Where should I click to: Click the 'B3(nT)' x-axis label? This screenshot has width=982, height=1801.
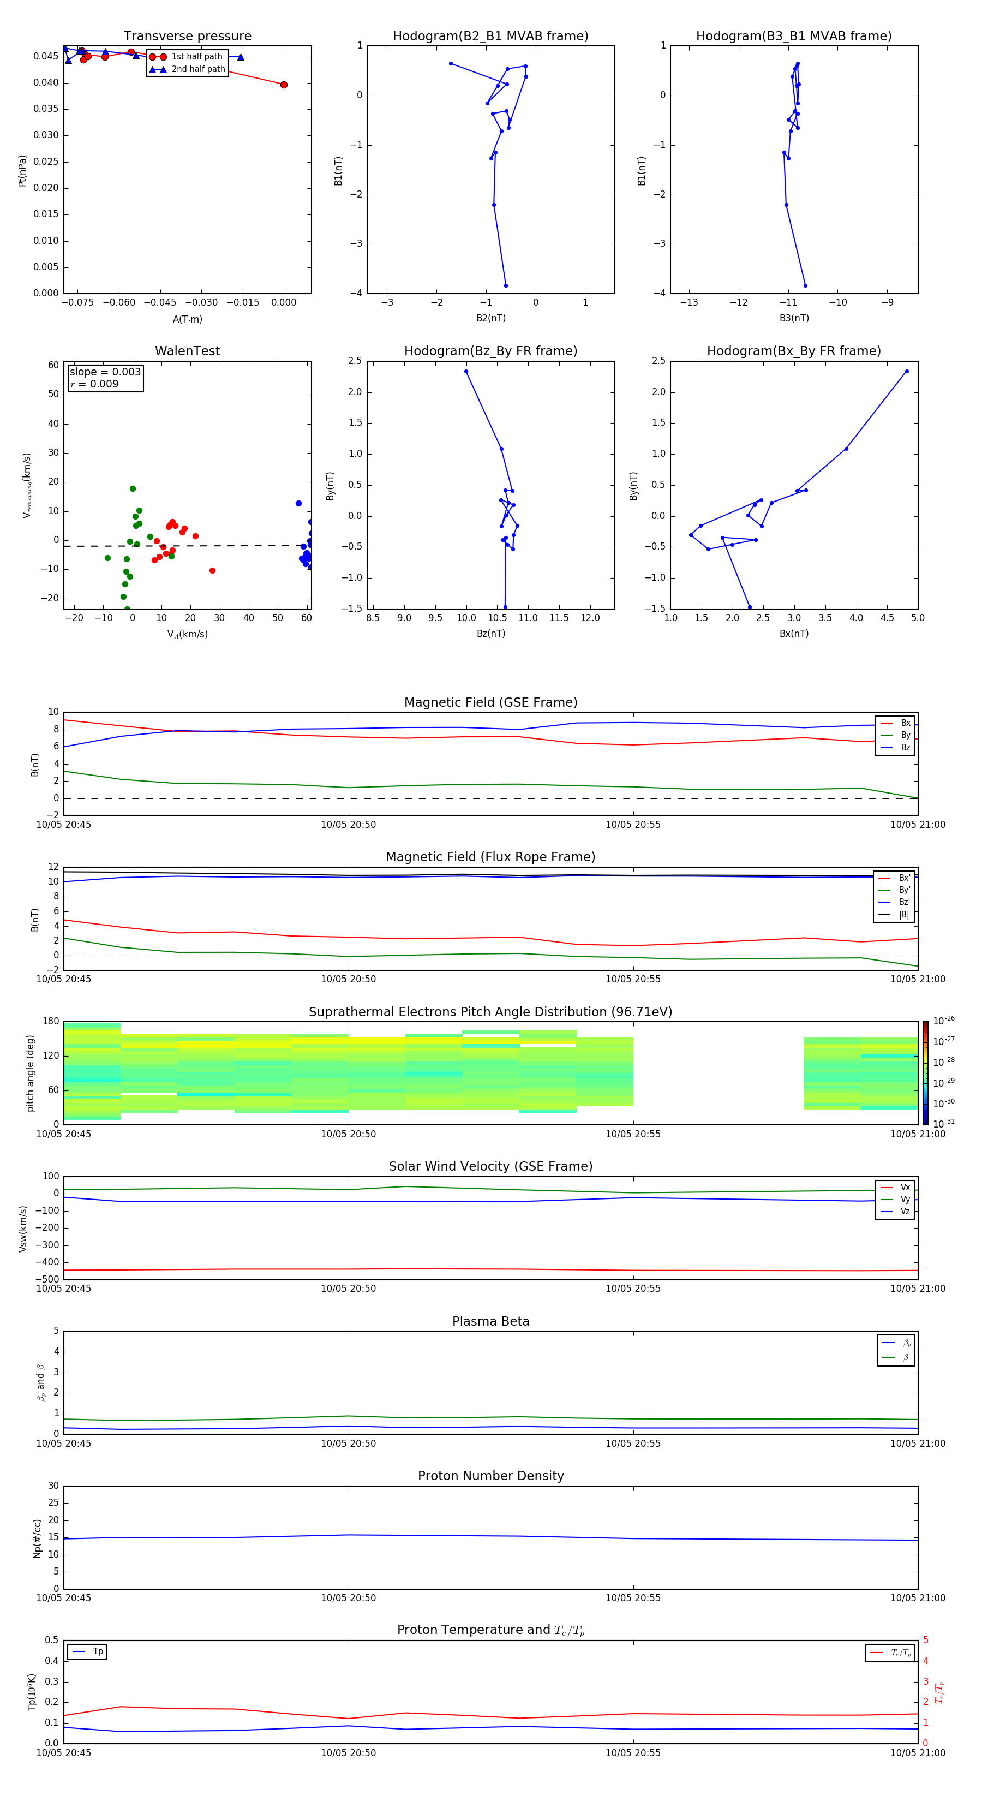(x=794, y=318)
